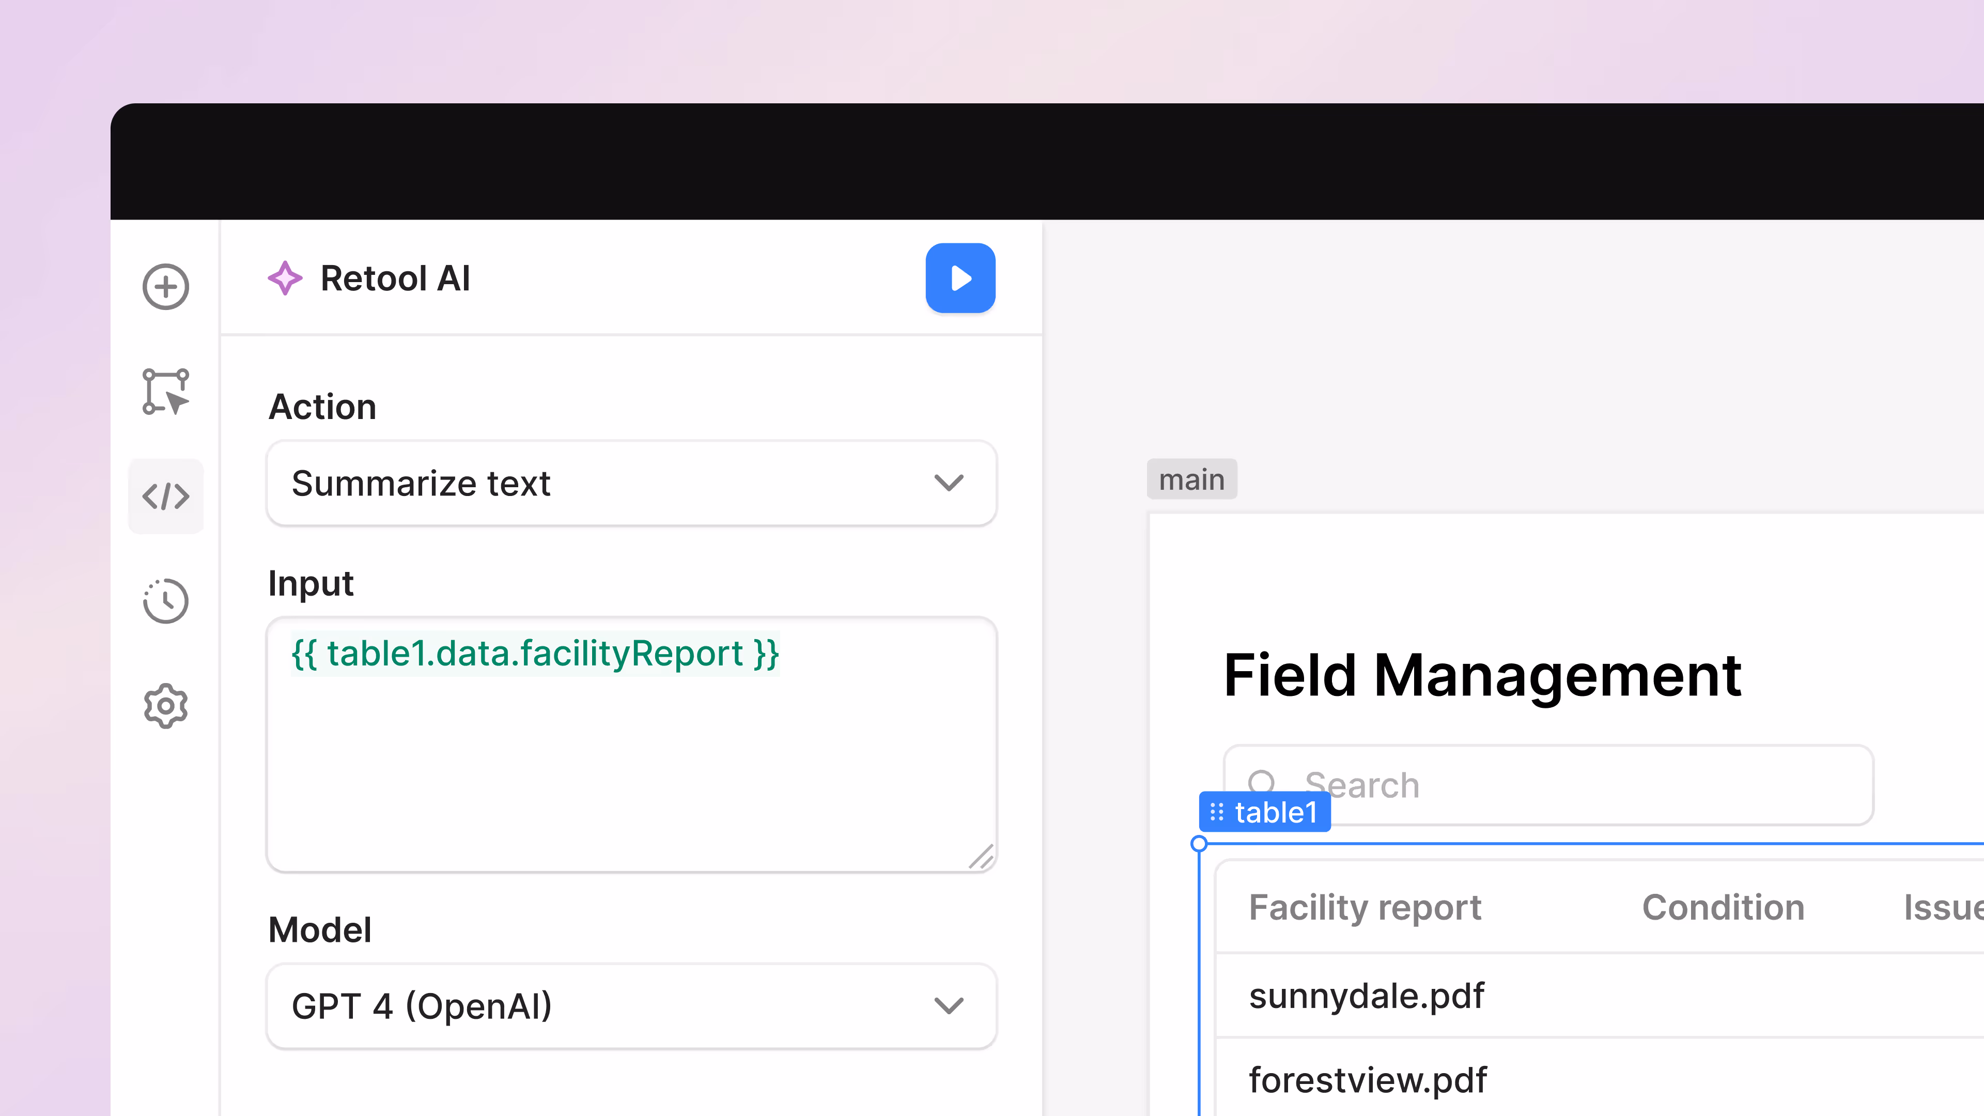This screenshot has height=1116, width=1984.
Task: Select the sunnydale.pdf table row
Action: [x=1367, y=996]
